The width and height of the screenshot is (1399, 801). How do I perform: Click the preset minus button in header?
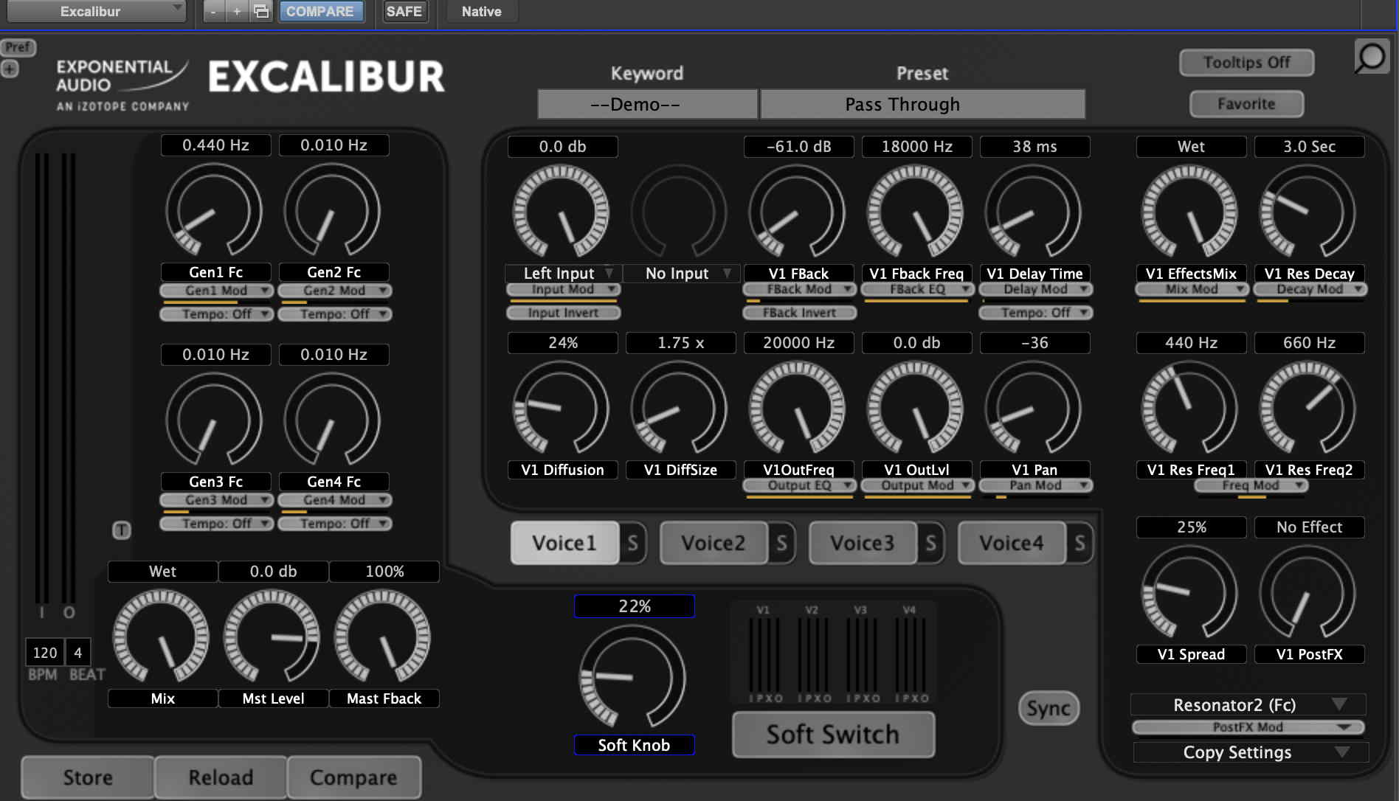pos(213,11)
